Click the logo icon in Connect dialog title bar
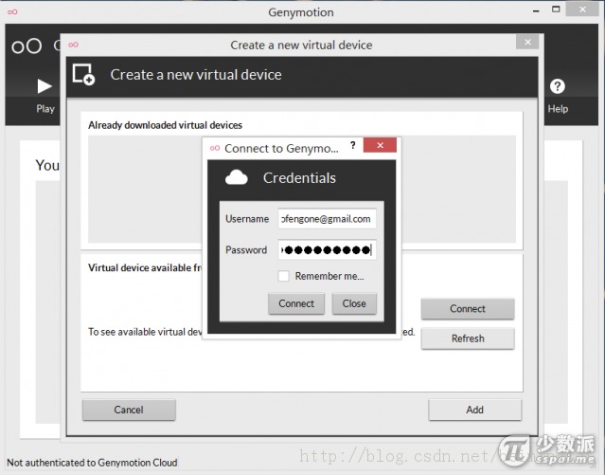Viewport: 605px width, 475px height. click(x=215, y=148)
